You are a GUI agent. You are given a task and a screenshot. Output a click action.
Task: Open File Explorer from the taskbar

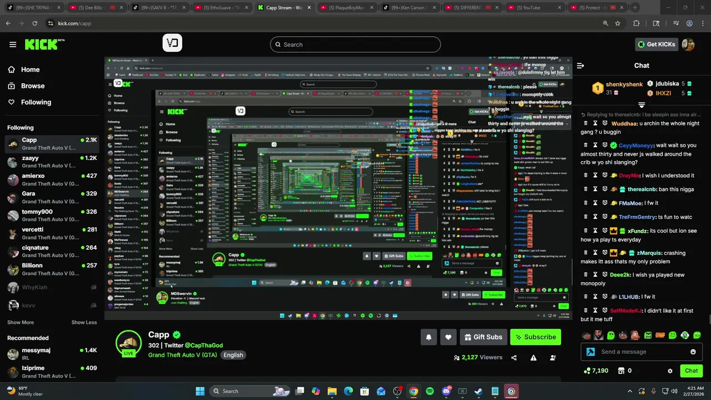pos(332,391)
